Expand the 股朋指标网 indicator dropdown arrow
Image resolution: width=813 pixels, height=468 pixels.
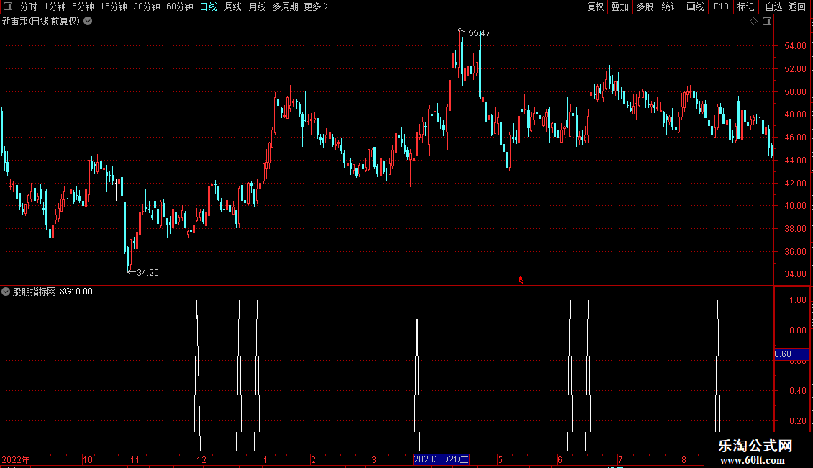[6, 292]
